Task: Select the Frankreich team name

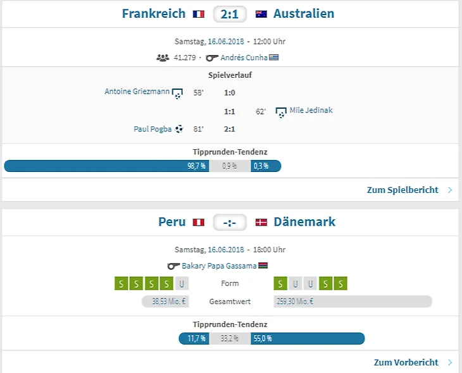Action: 154,14
